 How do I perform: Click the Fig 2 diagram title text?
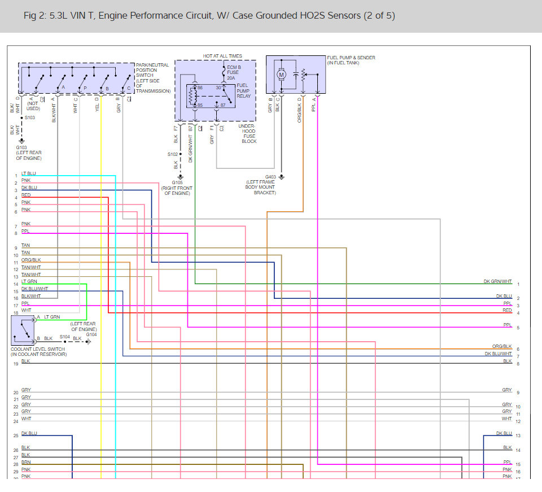[209, 16]
